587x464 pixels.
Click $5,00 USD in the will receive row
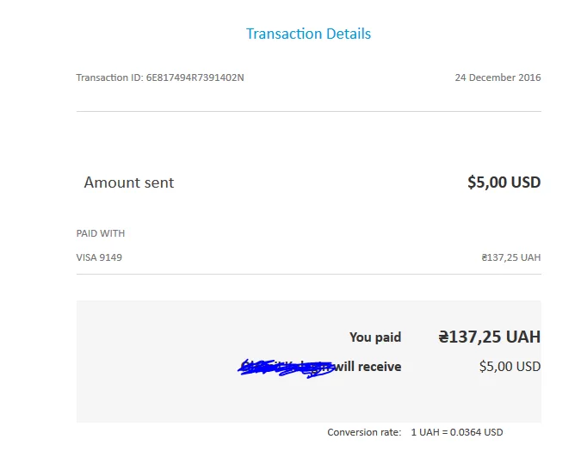[510, 367]
